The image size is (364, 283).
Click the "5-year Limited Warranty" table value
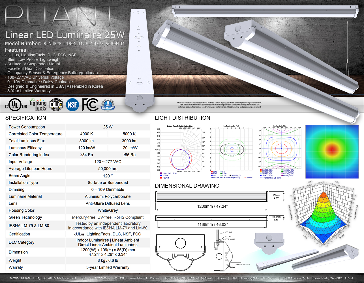point(108,267)
